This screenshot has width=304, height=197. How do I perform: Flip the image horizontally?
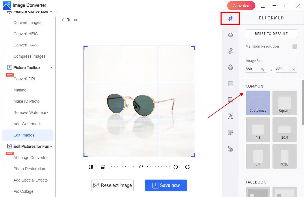click(91, 167)
